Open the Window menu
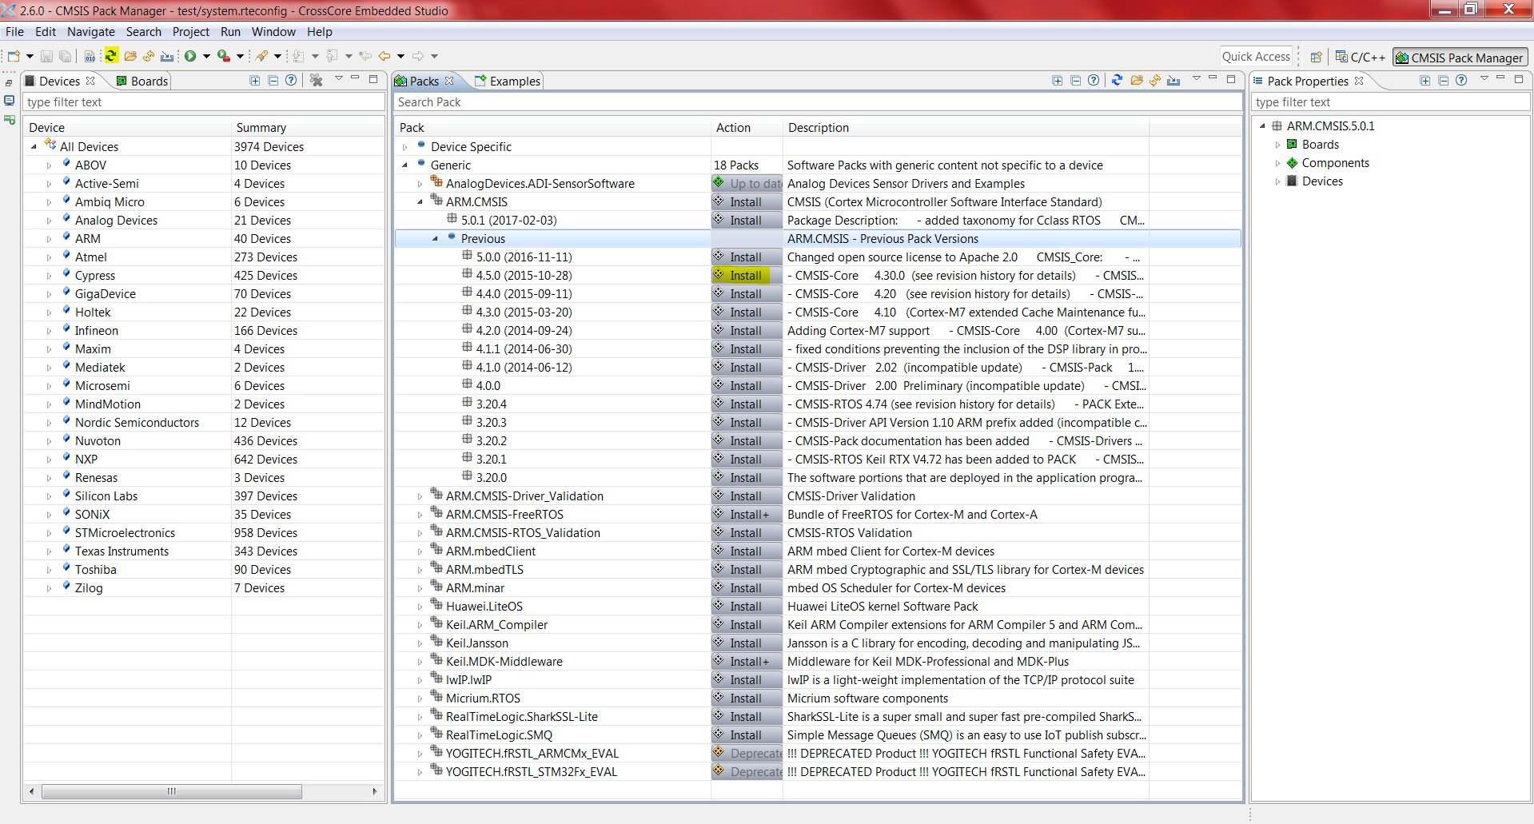Screen dimensions: 1534x824 [x=273, y=32]
